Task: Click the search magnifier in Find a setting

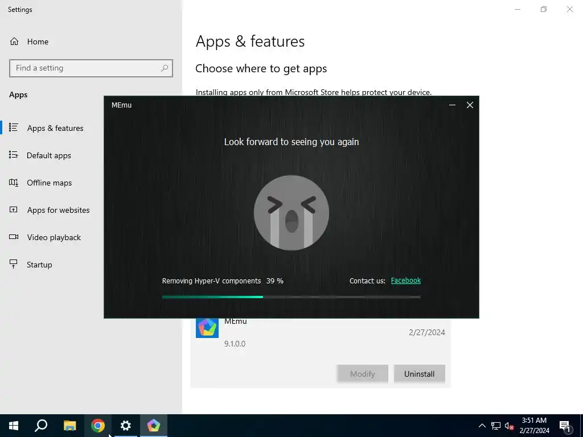Action: 165,68
